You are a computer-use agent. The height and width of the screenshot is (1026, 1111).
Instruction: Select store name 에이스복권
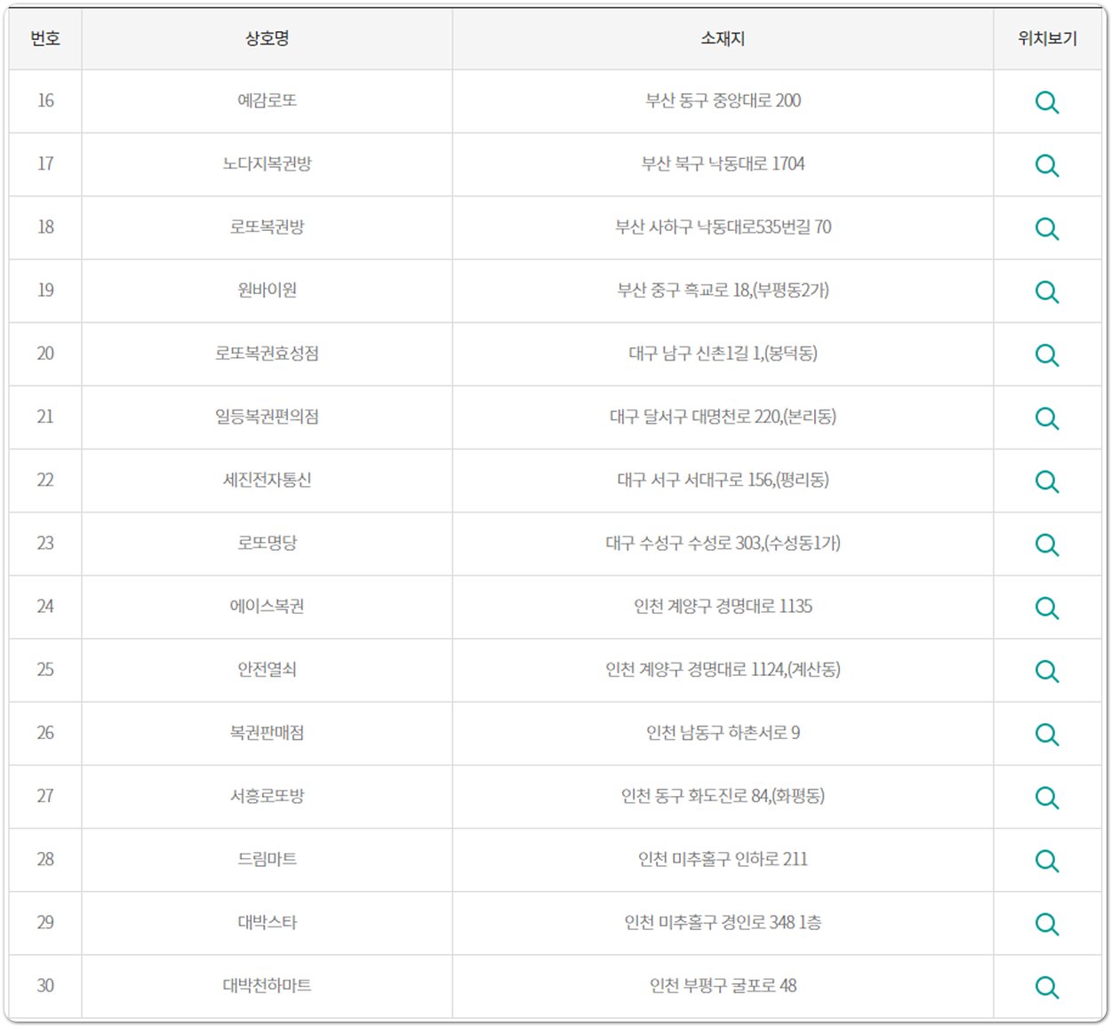click(267, 606)
